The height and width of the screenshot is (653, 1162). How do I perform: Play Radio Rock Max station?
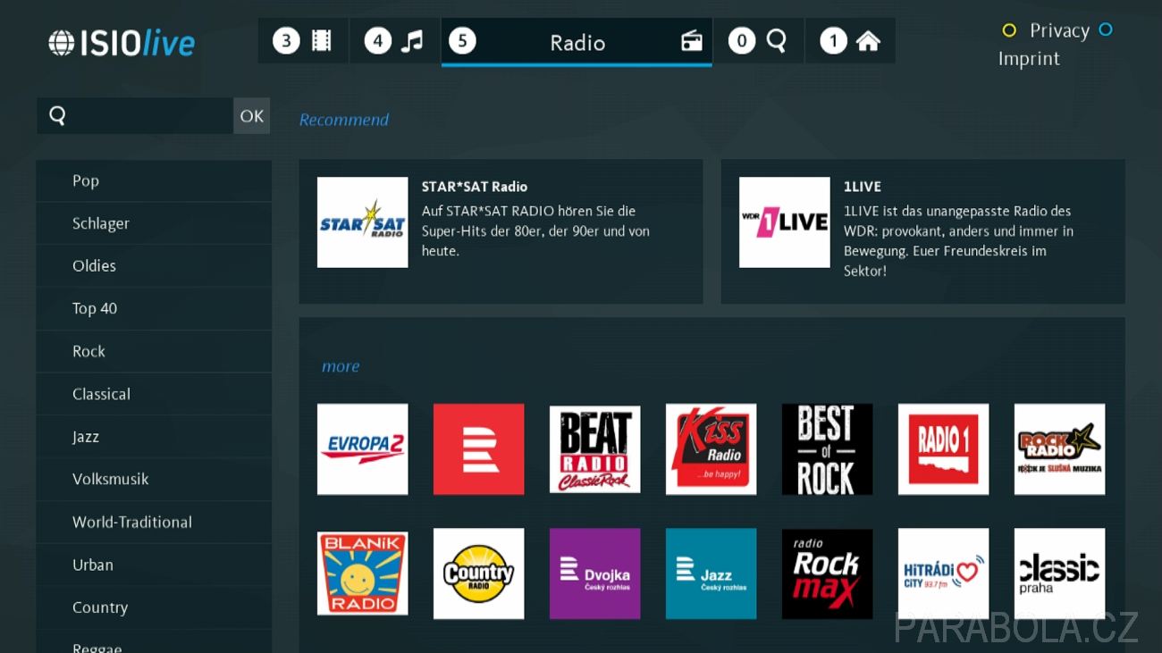(827, 573)
